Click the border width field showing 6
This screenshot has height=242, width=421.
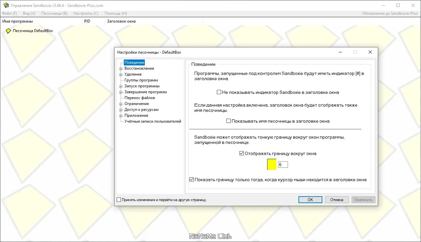(283, 164)
